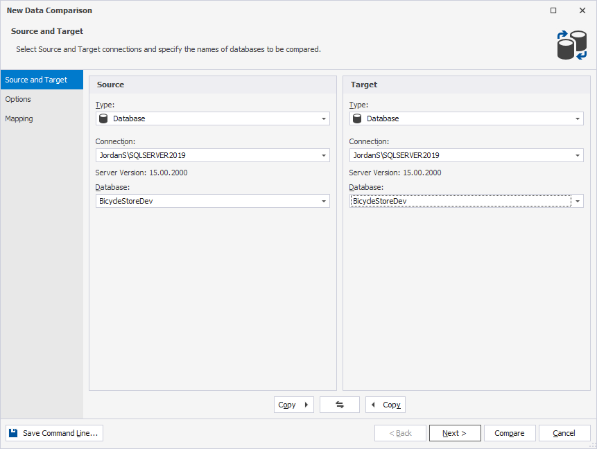
Task: Click inside the Target Database input field
Action: tap(458, 200)
